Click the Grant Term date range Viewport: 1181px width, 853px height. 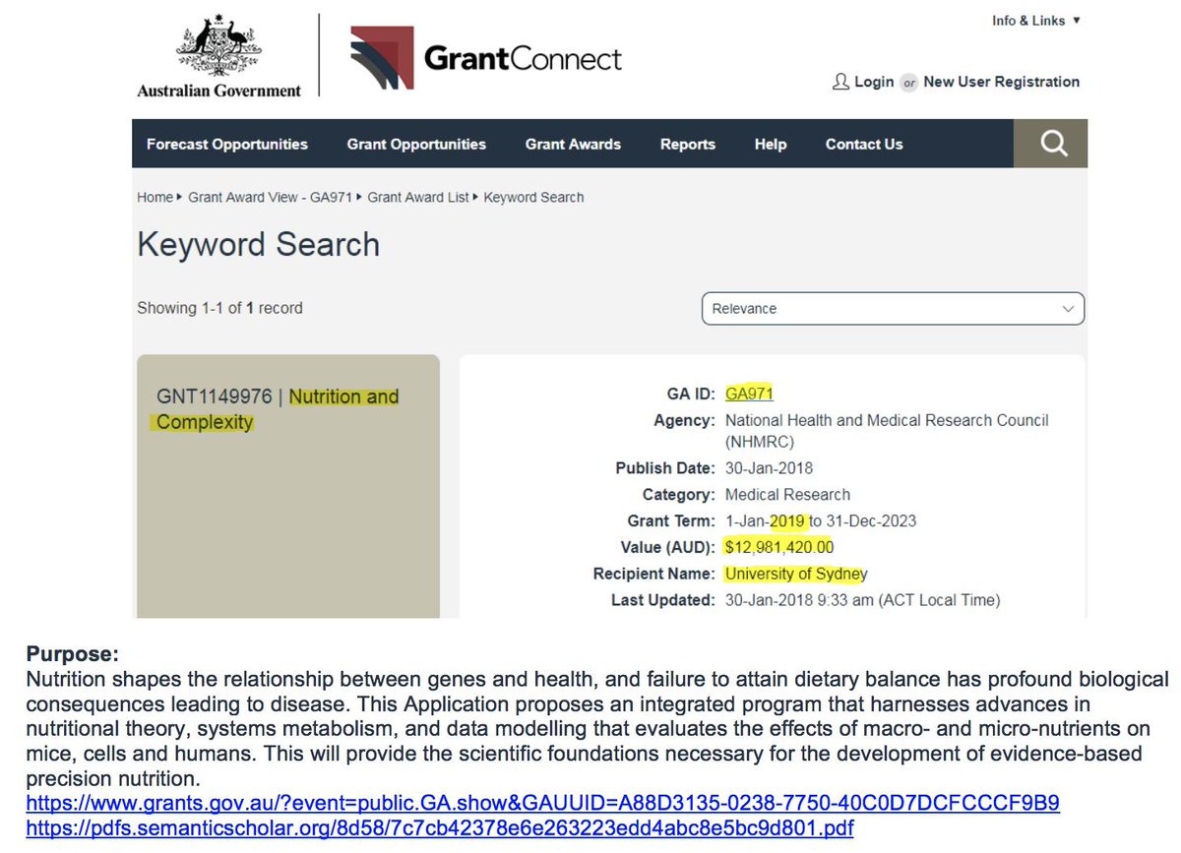[821, 521]
